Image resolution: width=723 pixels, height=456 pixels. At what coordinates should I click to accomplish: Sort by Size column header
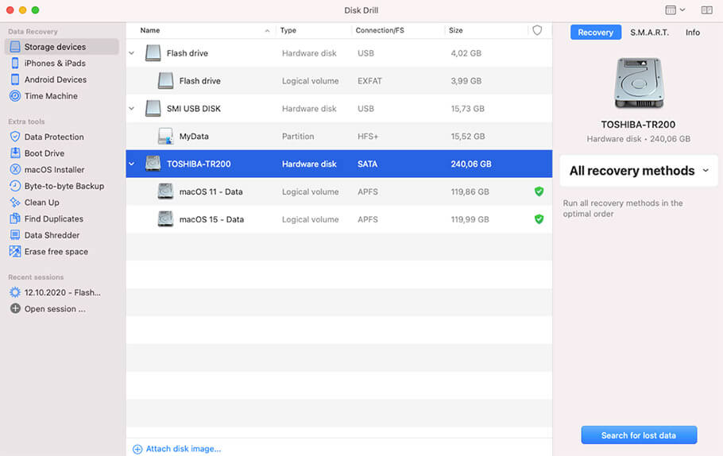pos(455,30)
